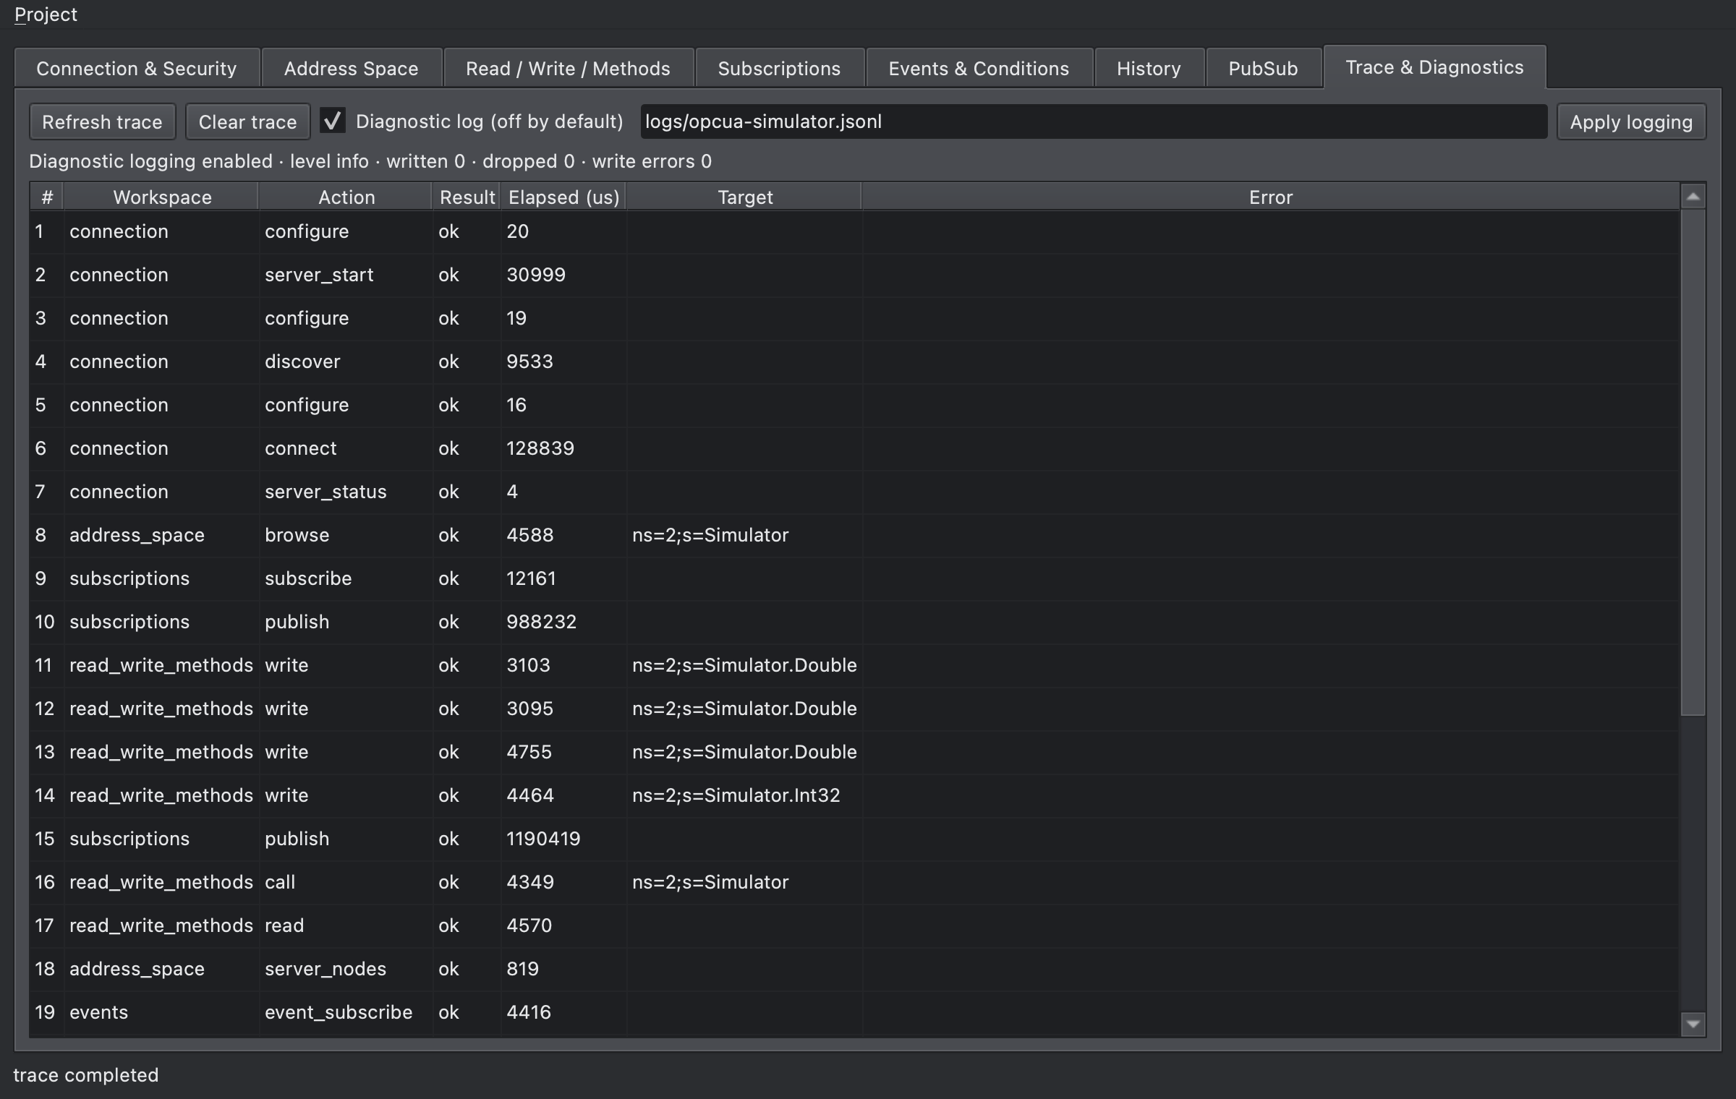1736x1099 pixels.
Task: Click elapsed value 3103
Action: point(528,665)
